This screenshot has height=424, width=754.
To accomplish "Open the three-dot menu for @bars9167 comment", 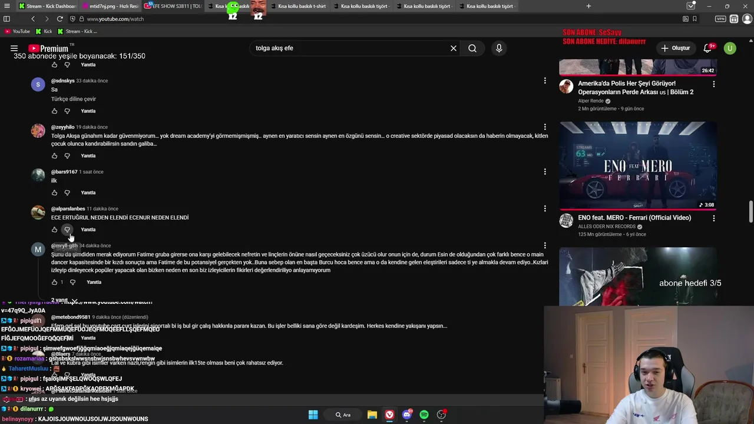I will tap(545, 171).
